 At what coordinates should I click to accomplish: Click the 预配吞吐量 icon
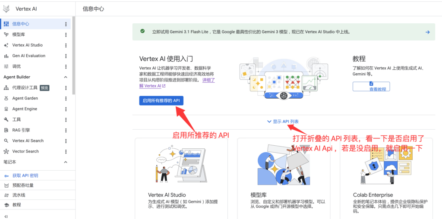6,185
